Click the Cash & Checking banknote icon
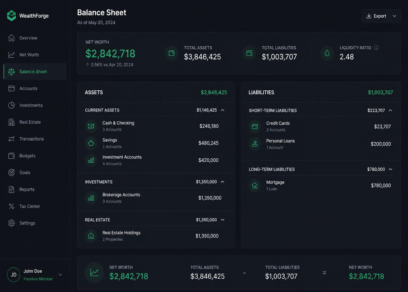This screenshot has height=292, width=408. (91, 126)
